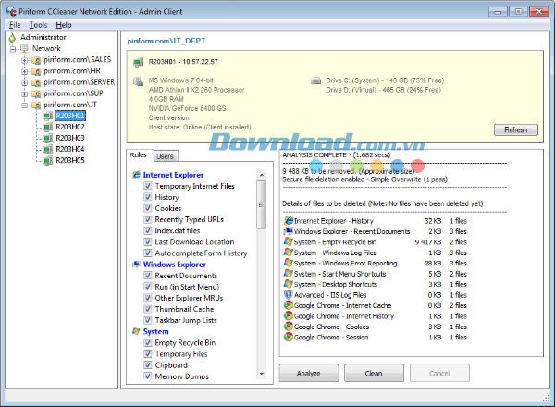This screenshot has height=407, width=555.
Task: Uncheck Autocomplete Form History
Action: 148,253
